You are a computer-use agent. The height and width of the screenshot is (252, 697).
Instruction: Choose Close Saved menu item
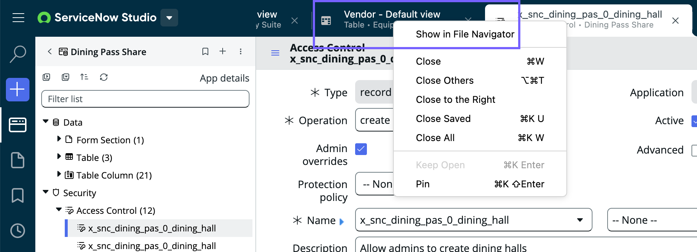480,119
